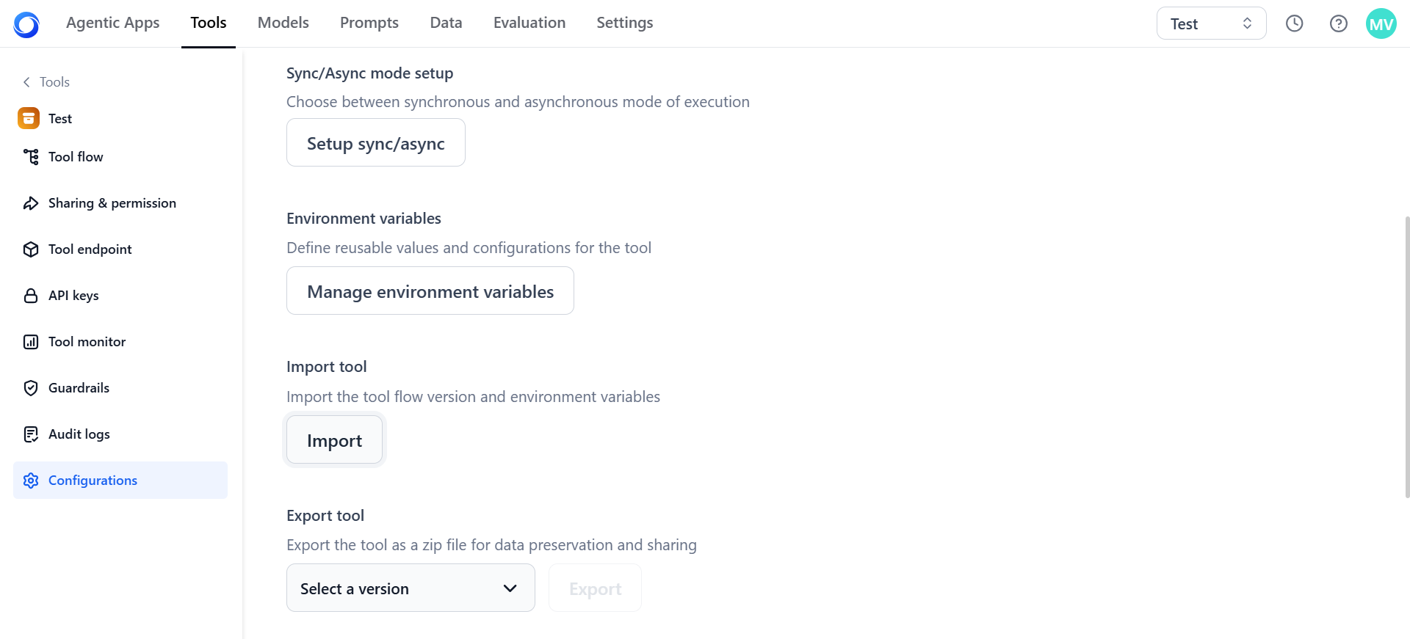Click the Guardrails shield icon
This screenshot has width=1410, height=639.
click(x=31, y=388)
